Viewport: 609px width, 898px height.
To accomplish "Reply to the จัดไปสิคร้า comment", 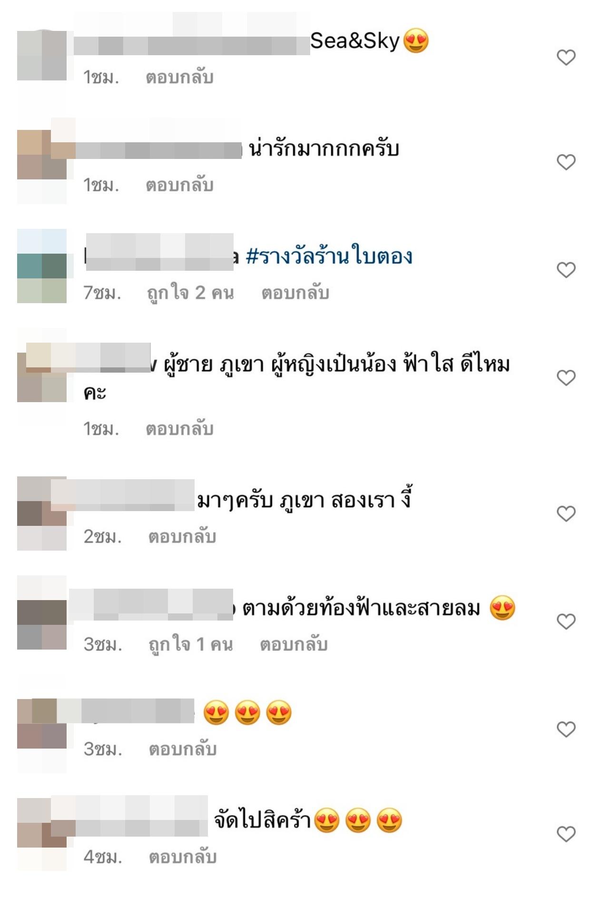I will (x=183, y=857).
